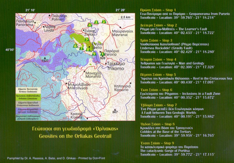Select location line 39° 59.765' - 21° 18.218''
Image resolution: width=234 pixels, height=163 pixels.
[178, 18]
